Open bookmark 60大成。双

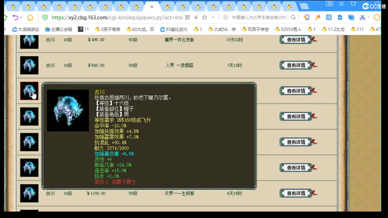pos(140,29)
